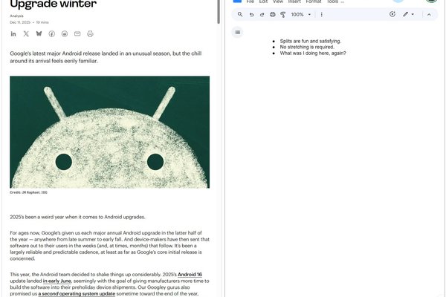The height and width of the screenshot is (297, 446).
Task: Open the more options three-dot menu
Action: 321,15
